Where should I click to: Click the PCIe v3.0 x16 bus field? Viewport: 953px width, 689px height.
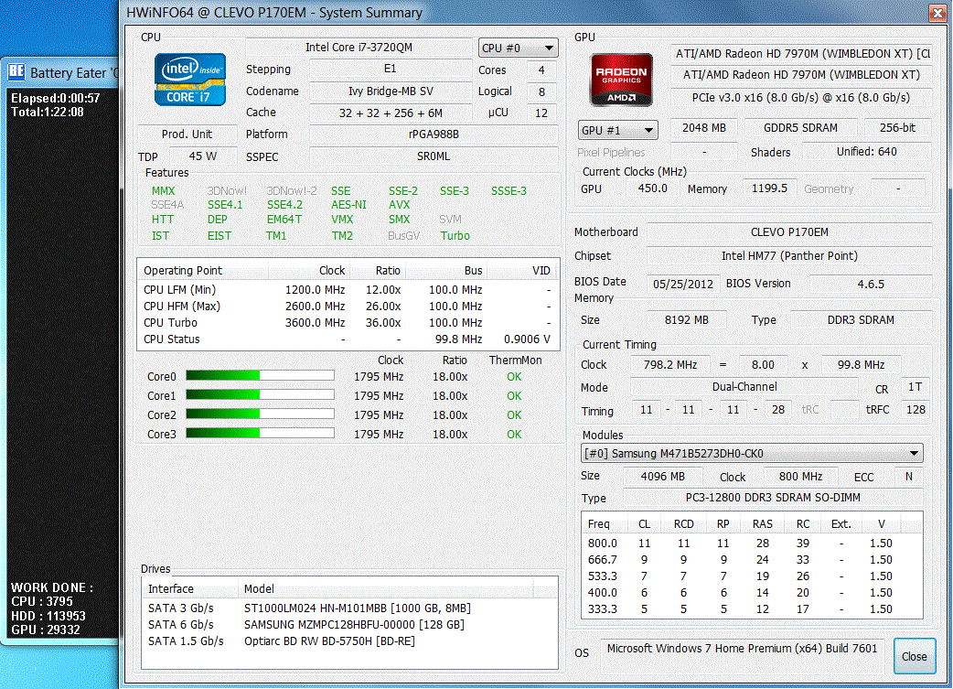(x=801, y=97)
